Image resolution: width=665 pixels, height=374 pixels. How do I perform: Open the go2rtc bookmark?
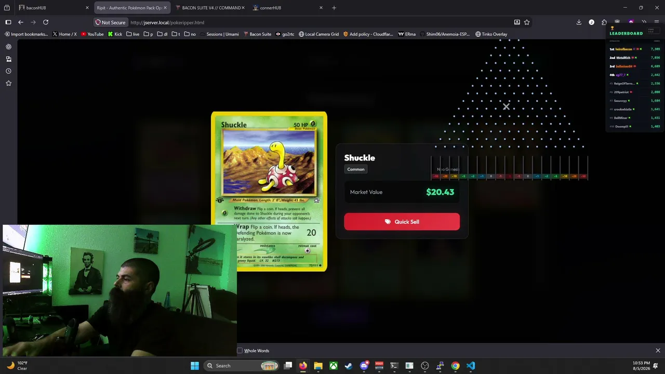285,34
